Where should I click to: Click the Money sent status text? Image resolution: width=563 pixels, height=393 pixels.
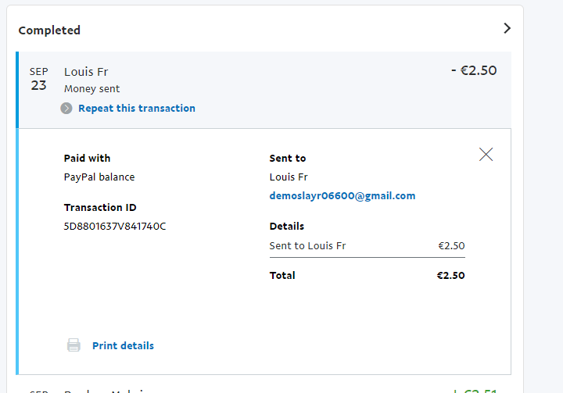pos(92,89)
